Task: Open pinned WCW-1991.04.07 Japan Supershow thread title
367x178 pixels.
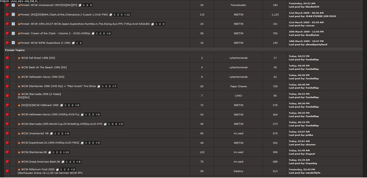Action: pyautogui.click(x=90, y=24)
